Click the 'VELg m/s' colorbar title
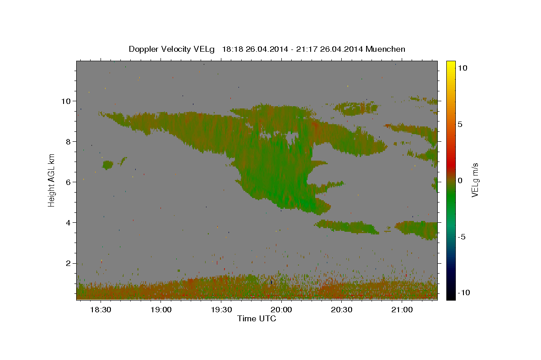This screenshot has width=541, height=360. pos(475,180)
